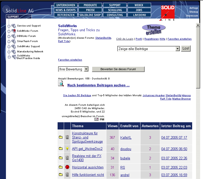Click the Service und Support tree icon
Screen dimensions: 203x179
14,26
